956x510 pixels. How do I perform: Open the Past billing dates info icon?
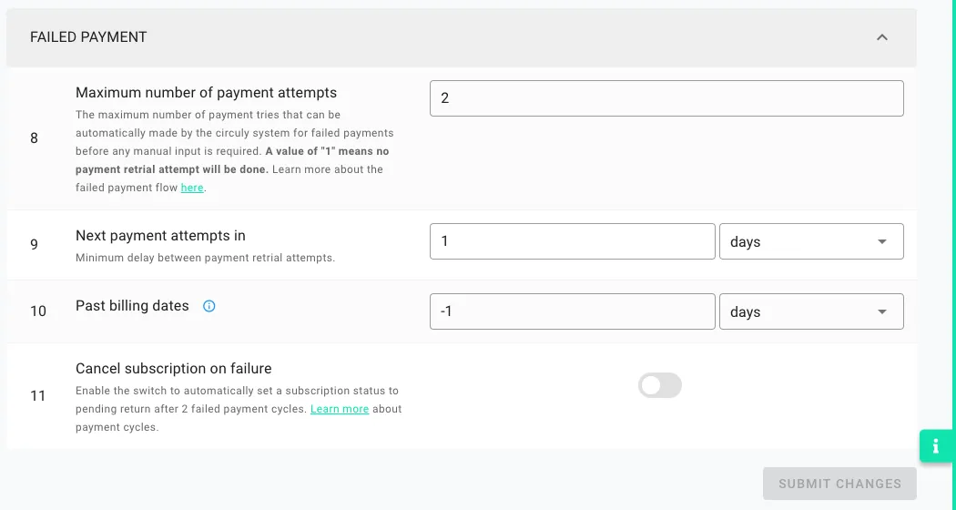coord(209,306)
